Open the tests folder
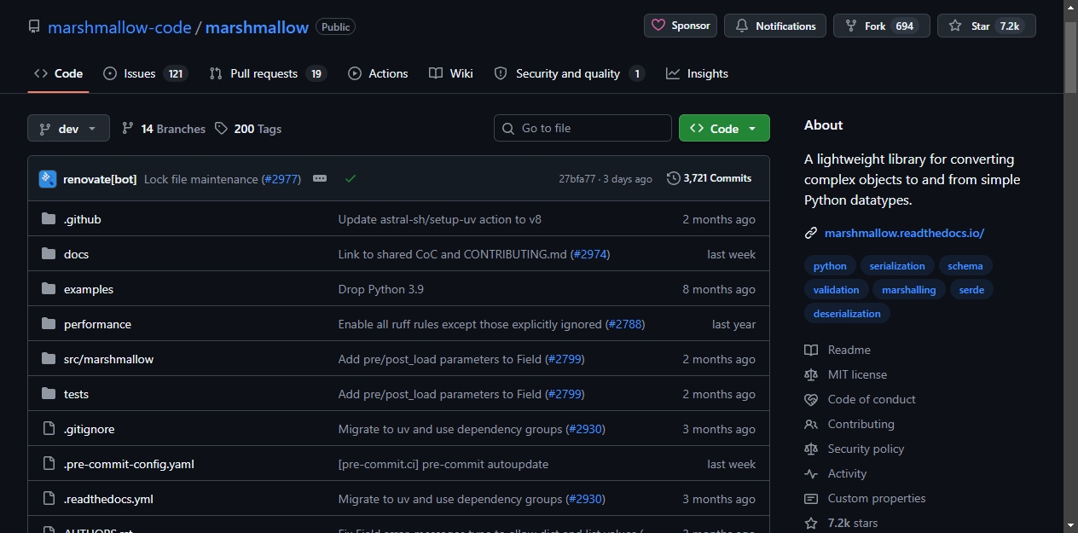The width and height of the screenshot is (1078, 533). point(76,394)
